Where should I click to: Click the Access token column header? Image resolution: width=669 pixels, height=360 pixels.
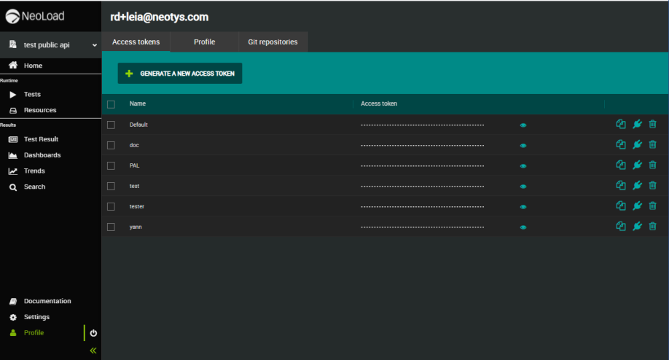pyautogui.click(x=379, y=103)
